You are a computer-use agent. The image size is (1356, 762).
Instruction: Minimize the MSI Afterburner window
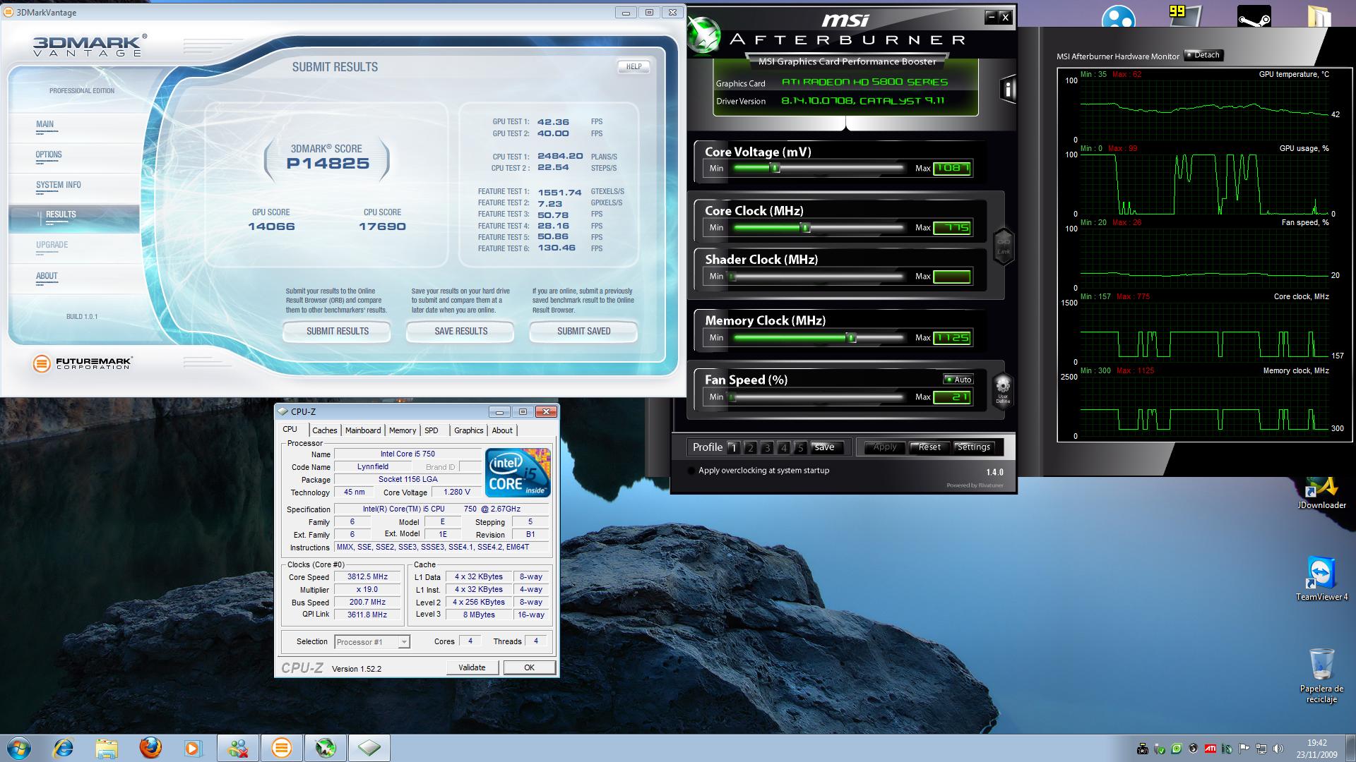992,17
